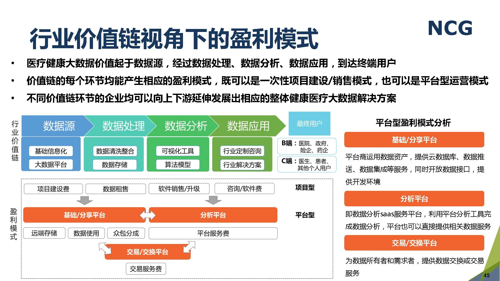Click the 基础信息化 box
Image resolution: width=500 pixels, height=281 pixels.
click(x=51, y=151)
